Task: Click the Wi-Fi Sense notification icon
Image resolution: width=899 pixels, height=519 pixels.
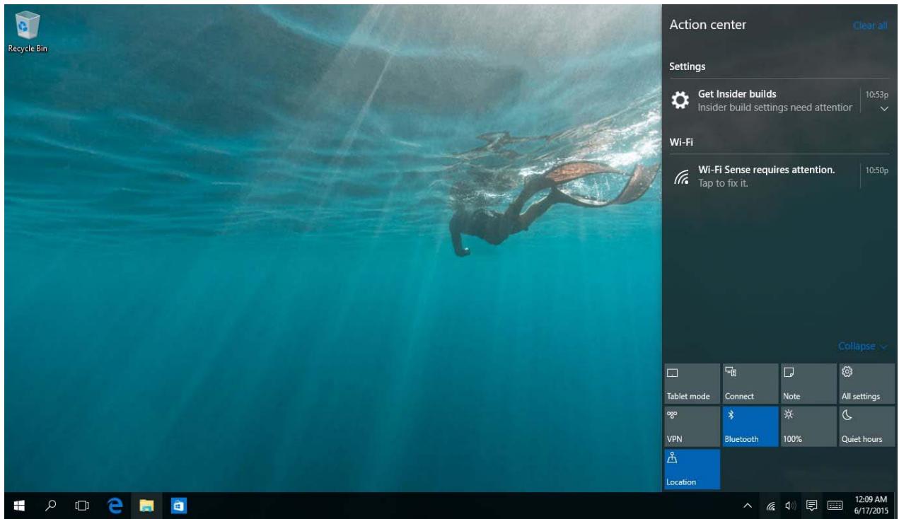Action: click(x=680, y=177)
